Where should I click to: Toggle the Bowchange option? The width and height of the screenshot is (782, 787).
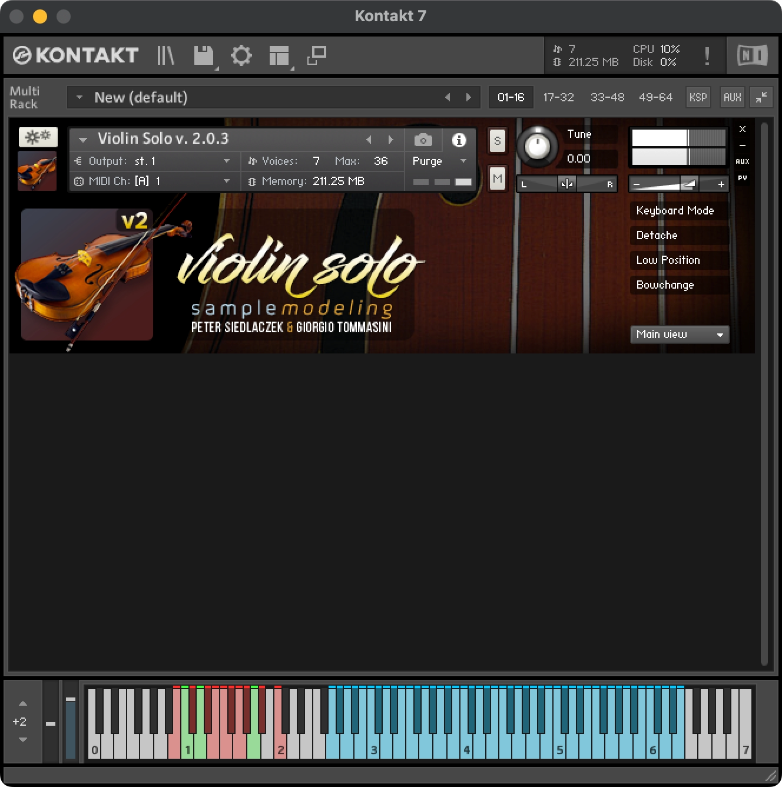click(x=679, y=285)
